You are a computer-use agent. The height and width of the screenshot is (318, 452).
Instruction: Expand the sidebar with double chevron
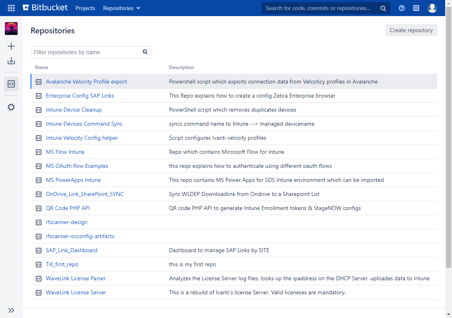[11, 310]
